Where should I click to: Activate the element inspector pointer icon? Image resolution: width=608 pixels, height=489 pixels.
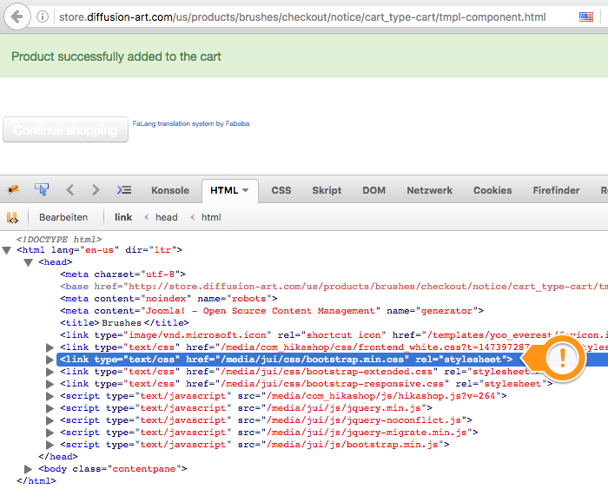tap(41, 189)
